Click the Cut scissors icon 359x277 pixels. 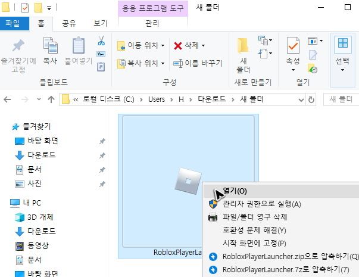pyautogui.click(x=101, y=41)
